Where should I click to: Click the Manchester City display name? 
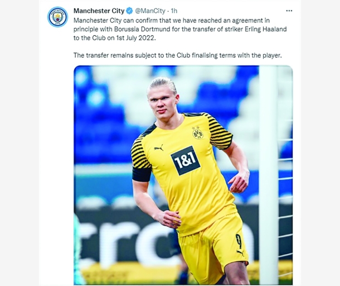[x=99, y=11]
